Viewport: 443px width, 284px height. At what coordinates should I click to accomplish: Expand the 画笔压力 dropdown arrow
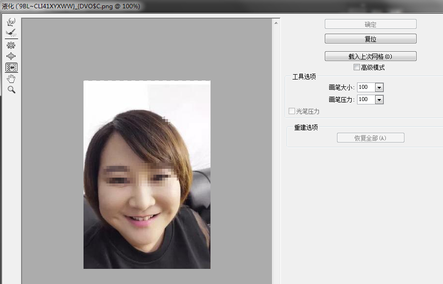(x=379, y=100)
